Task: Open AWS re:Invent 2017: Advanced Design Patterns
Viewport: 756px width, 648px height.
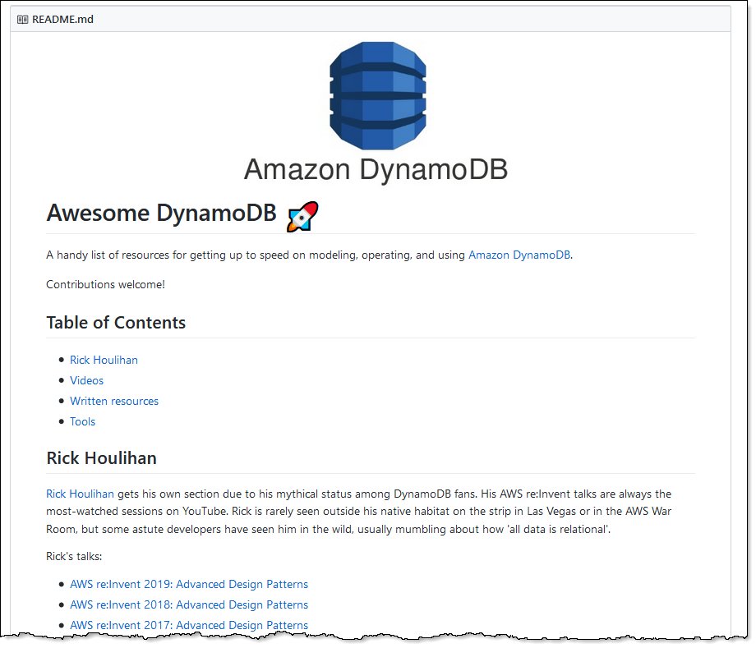Action: tap(189, 625)
